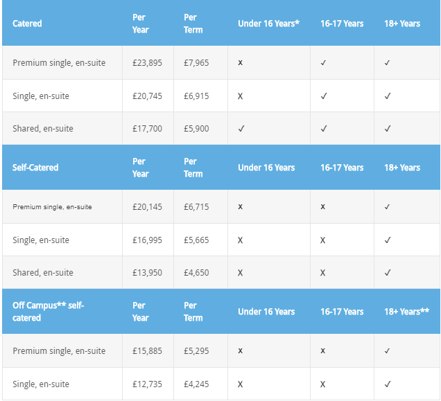Click 16-17 X mark for Off Campus Premium
Screen dimensions: 441x401
pyautogui.click(x=322, y=350)
